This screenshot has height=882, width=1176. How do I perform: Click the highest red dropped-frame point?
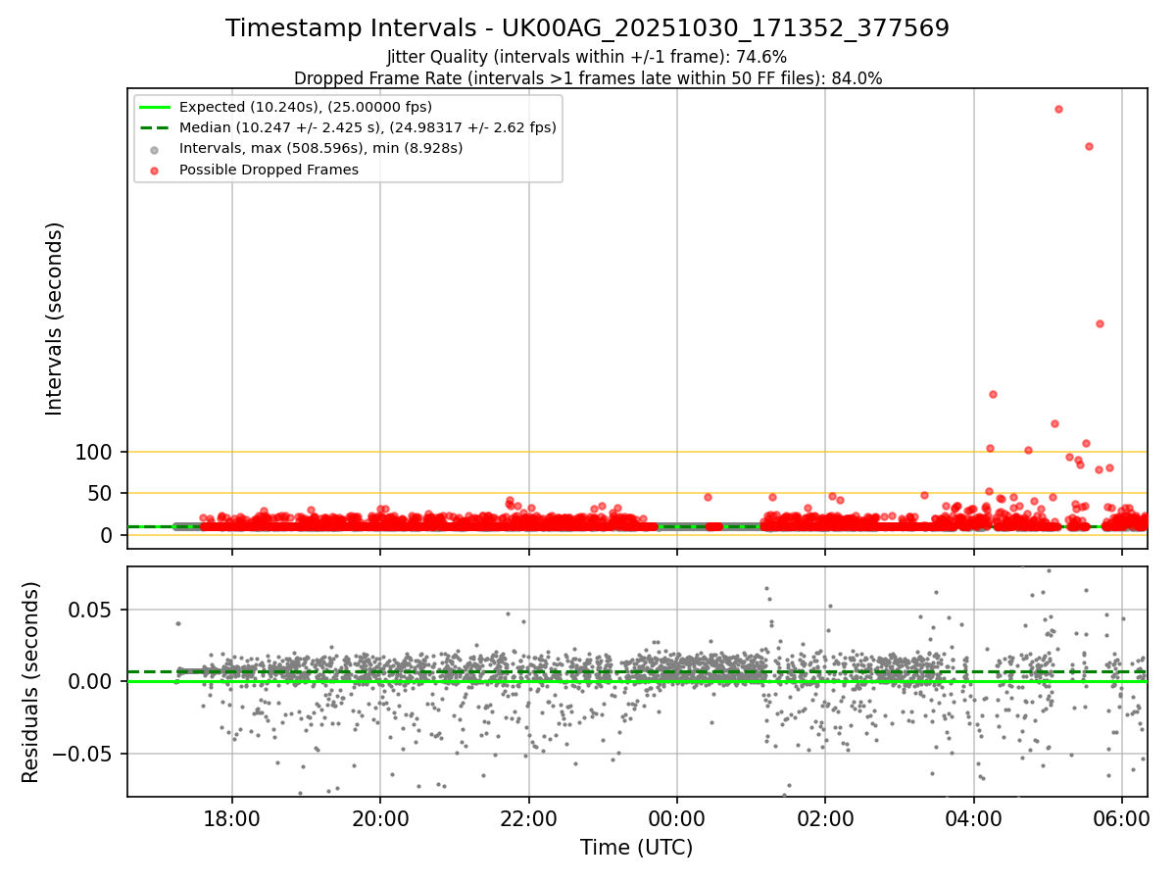[x=1058, y=109]
